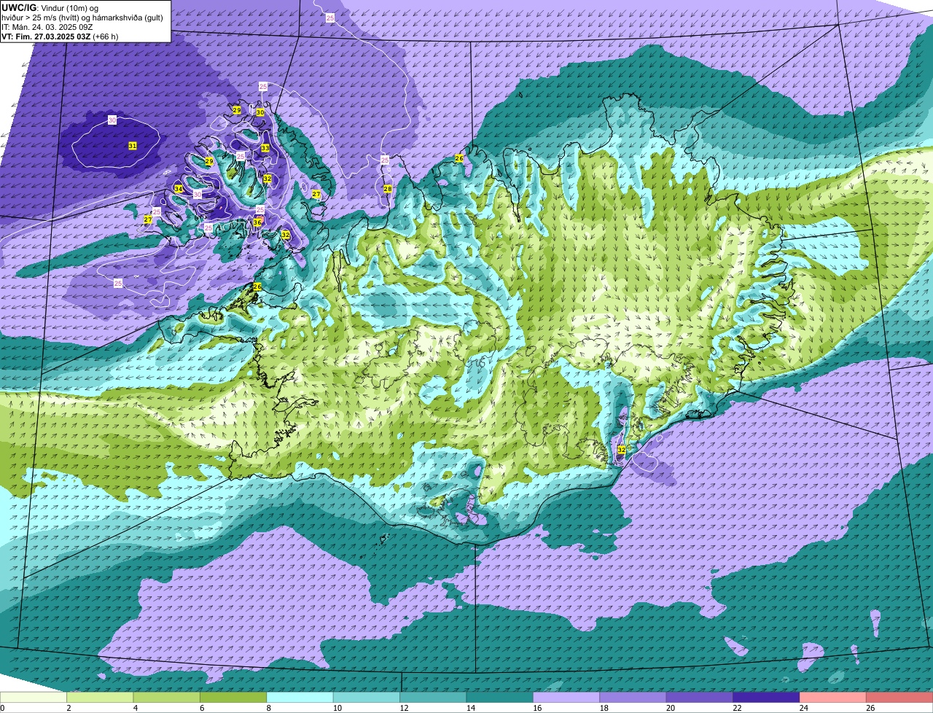Click the yellow 34 gust label
This screenshot has height=713, width=933.
tap(179, 189)
